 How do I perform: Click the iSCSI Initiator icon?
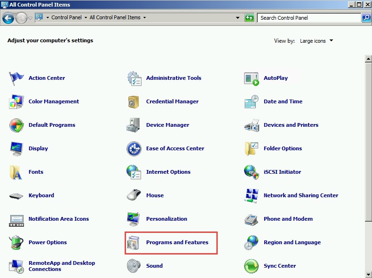pos(252,172)
